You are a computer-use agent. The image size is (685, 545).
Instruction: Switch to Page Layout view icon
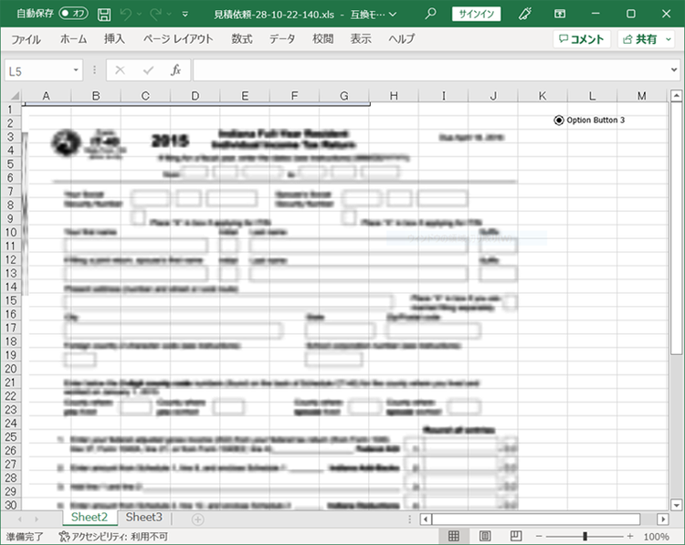tap(485, 536)
